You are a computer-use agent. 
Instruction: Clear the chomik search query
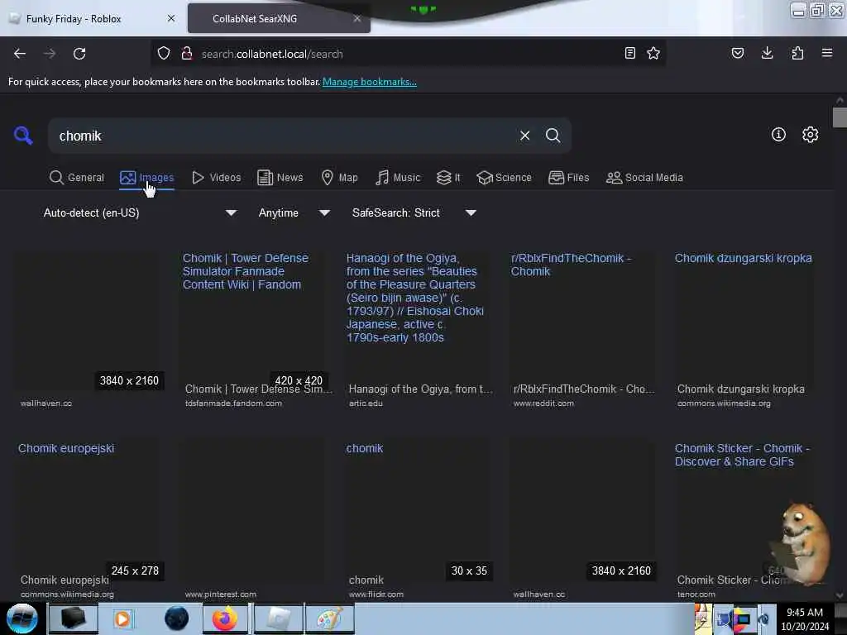click(x=524, y=136)
